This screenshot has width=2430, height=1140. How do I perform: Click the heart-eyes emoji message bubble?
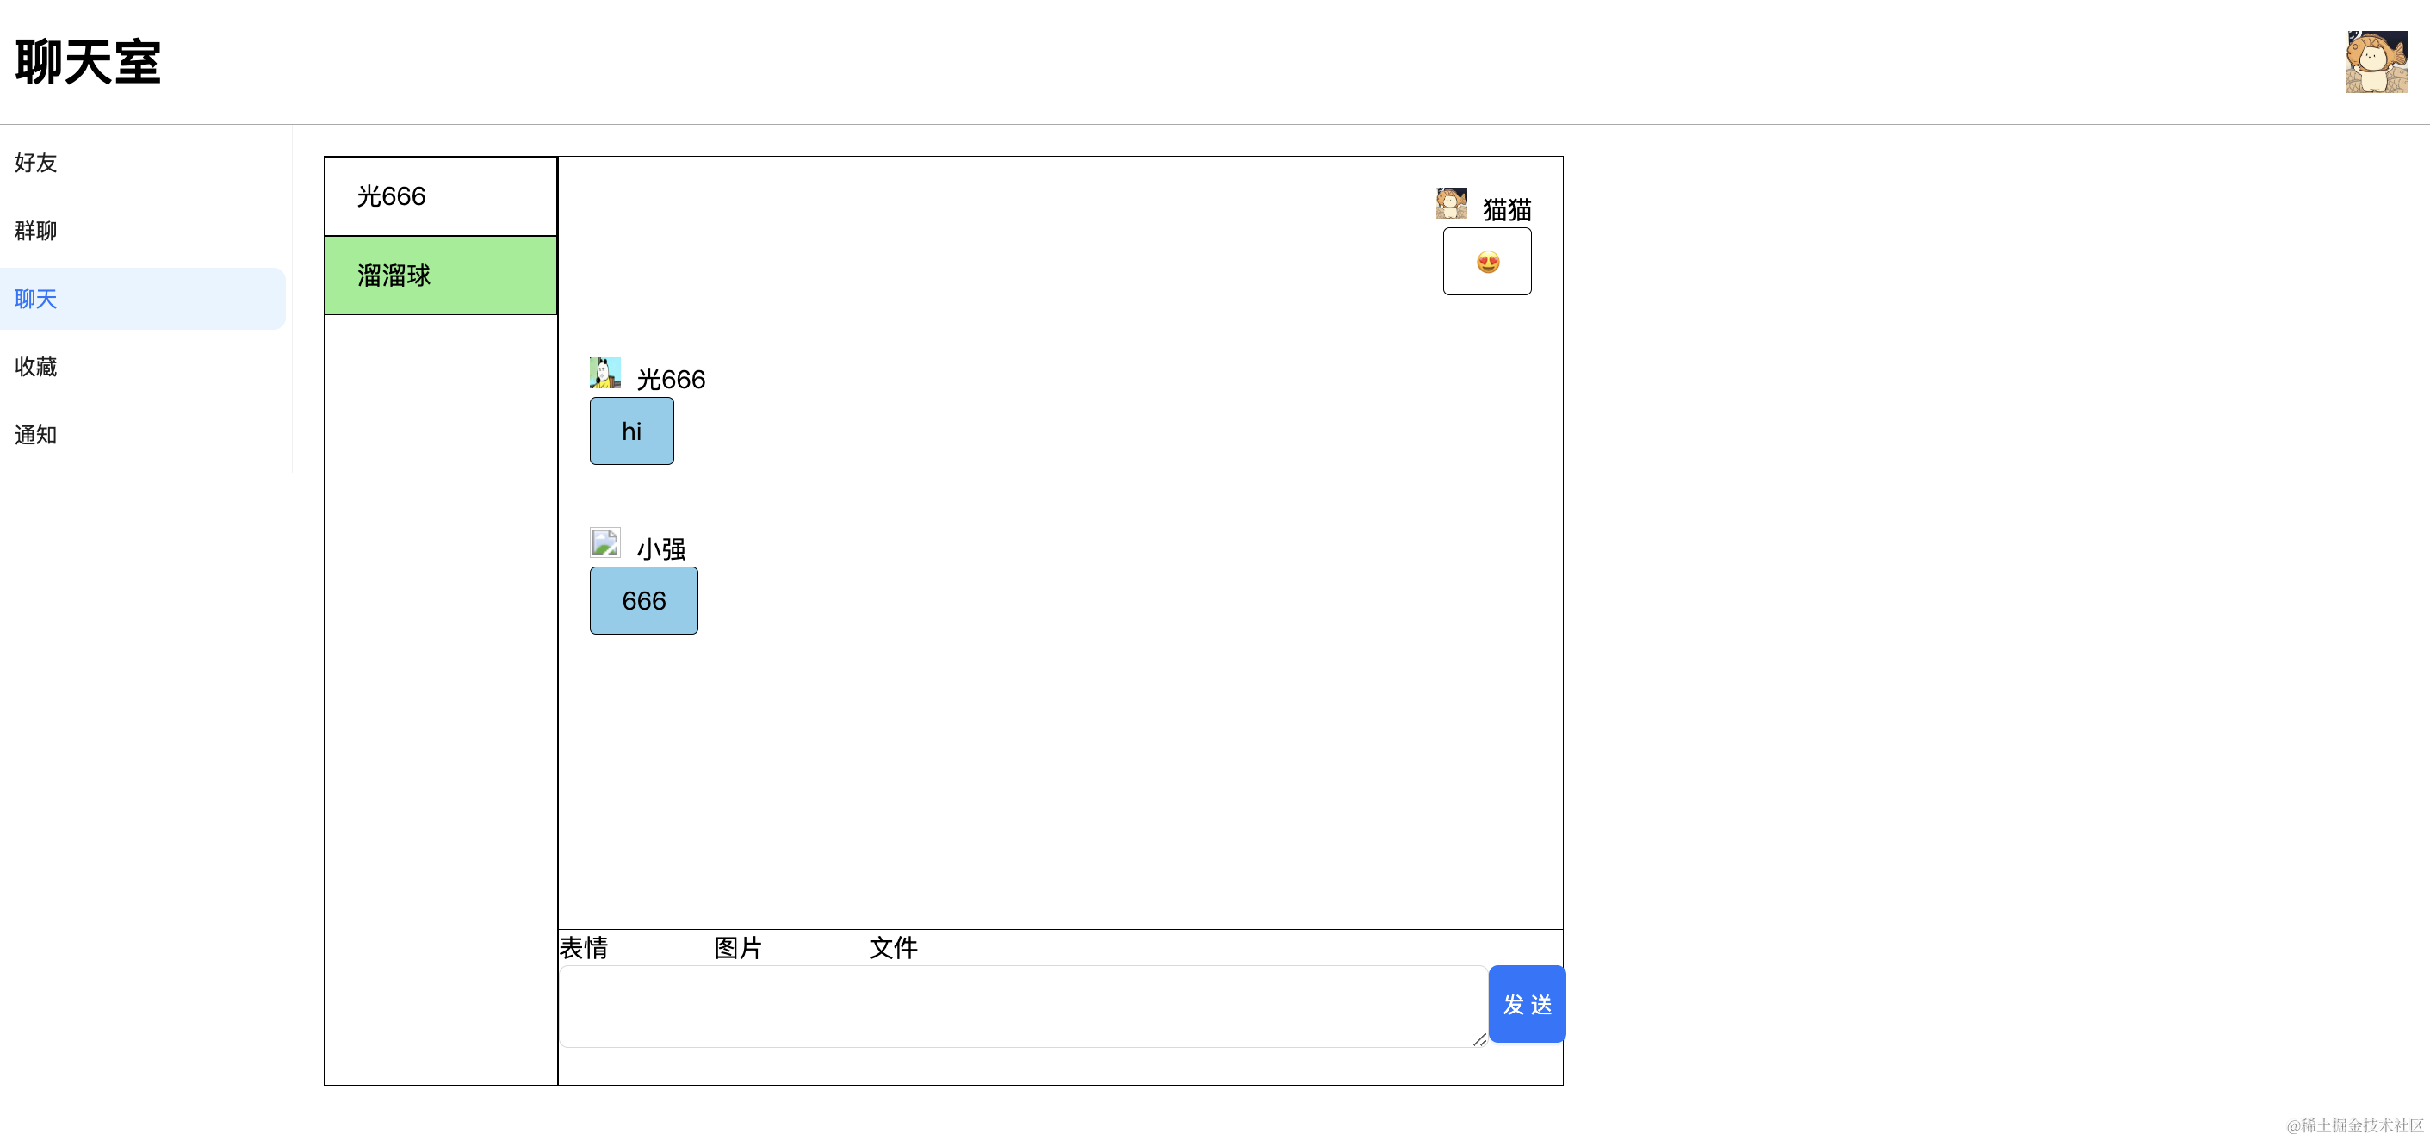pyautogui.click(x=1487, y=261)
